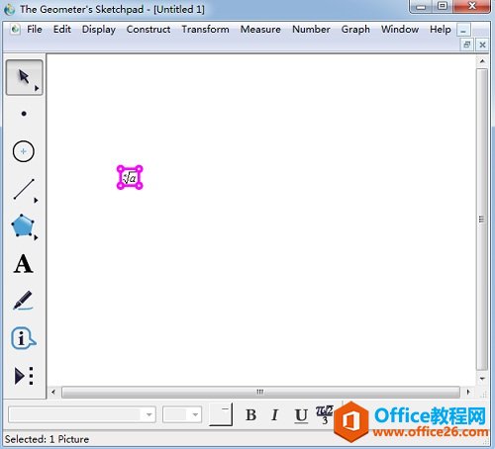Image resolution: width=495 pixels, height=449 pixels.
Task: Select the Selection Arrow tool
Action: click(x=24, y=78)
